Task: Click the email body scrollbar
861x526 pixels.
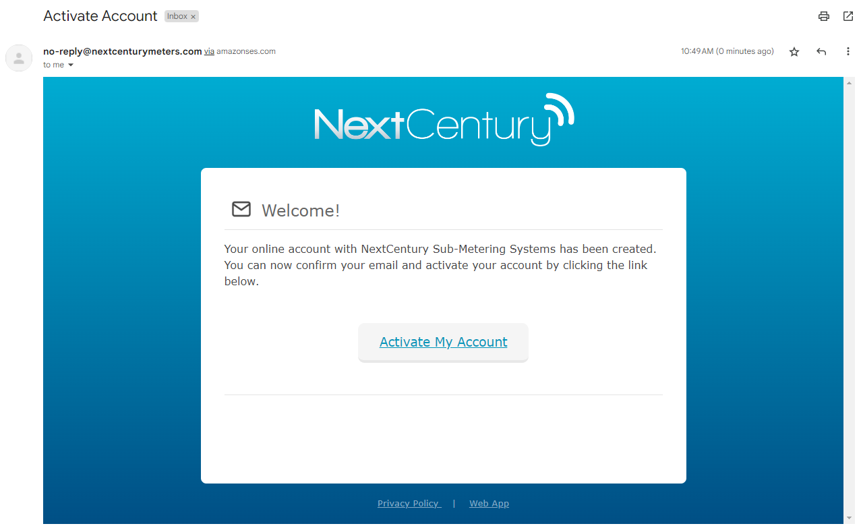Action: [x=849, y=301]
